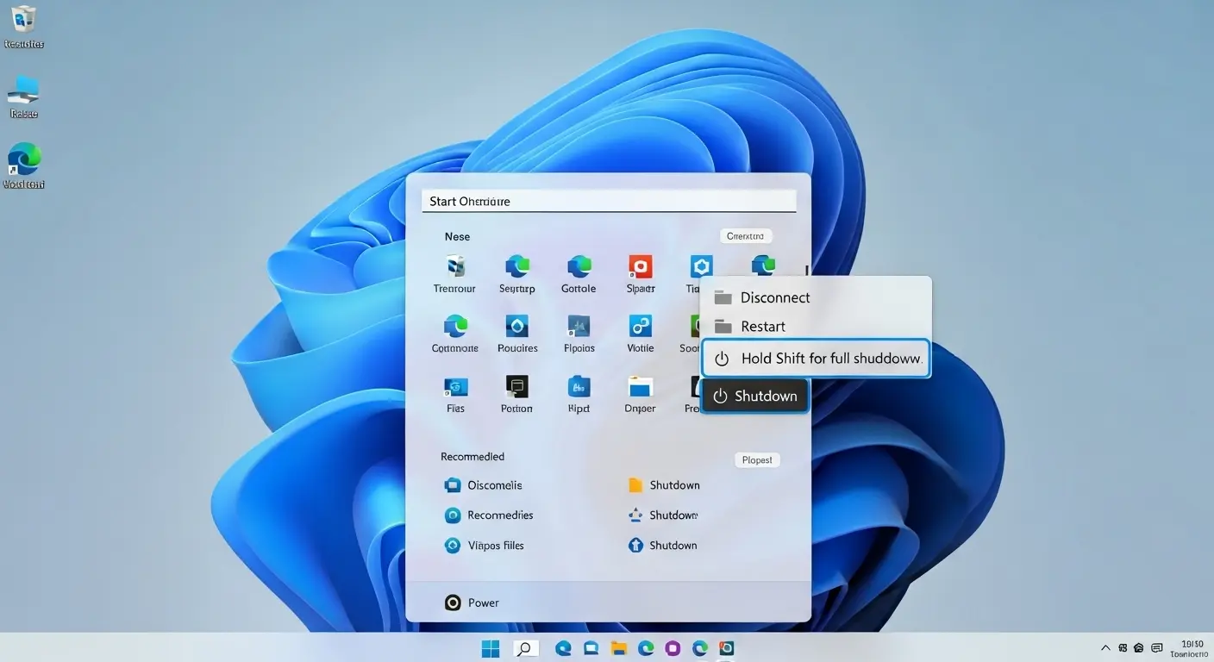Image resolution: width=1214 pixels, height=662 pixels.
Task: Open the recommended item Recomnedries
Action: (x=489, y=515)
